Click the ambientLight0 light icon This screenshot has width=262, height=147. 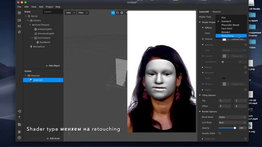pyautogui.click(x=36, y=29)
